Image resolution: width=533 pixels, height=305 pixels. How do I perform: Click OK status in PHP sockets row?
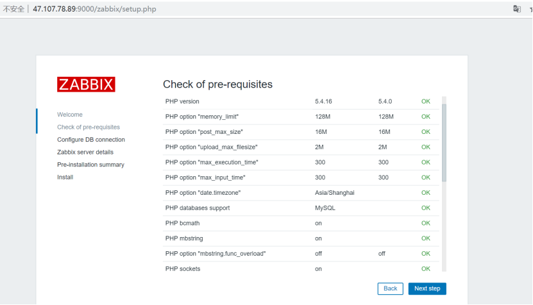[426, 268]
